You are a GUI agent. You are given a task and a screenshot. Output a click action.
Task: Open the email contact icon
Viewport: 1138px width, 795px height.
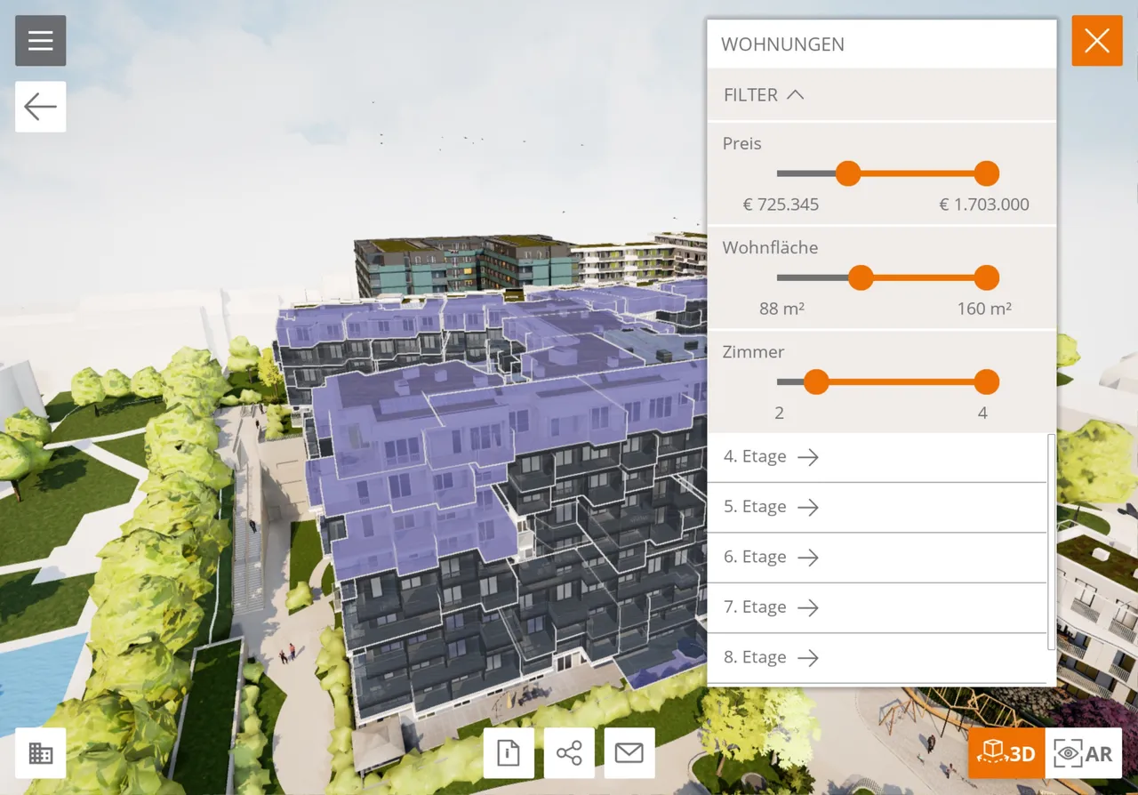pyautogui.click(x=629, y=753)
